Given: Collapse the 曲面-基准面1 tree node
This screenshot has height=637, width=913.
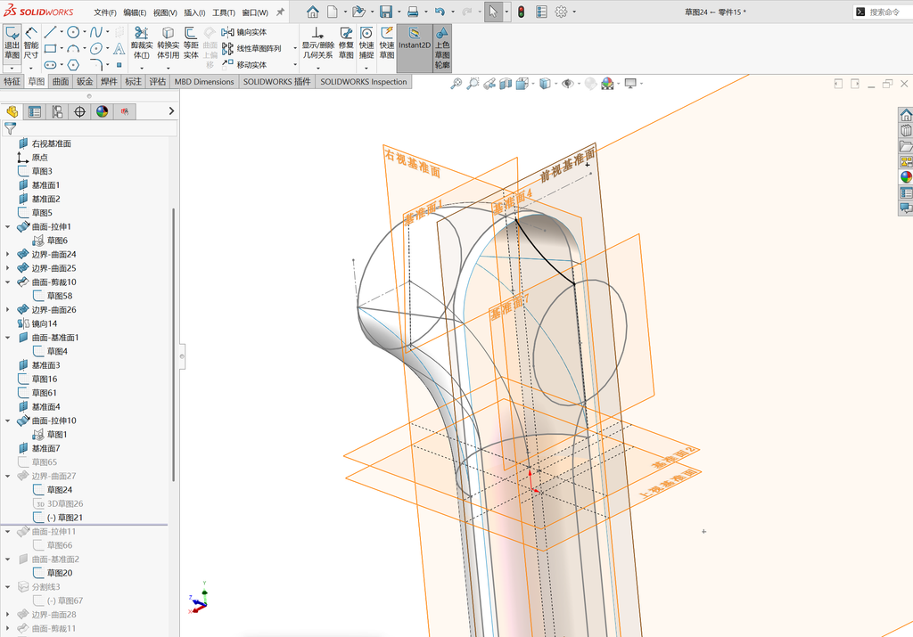Looking at the screenshot, I should tap(7, 338).
